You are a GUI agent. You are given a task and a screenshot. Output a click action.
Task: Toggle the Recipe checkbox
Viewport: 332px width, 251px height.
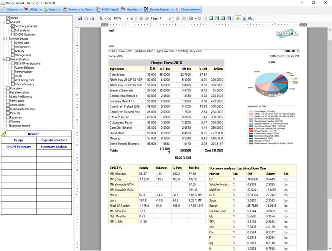pyautogui.click(x=8, y=18)
